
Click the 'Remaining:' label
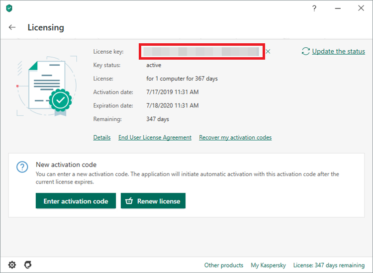(107, 119)
